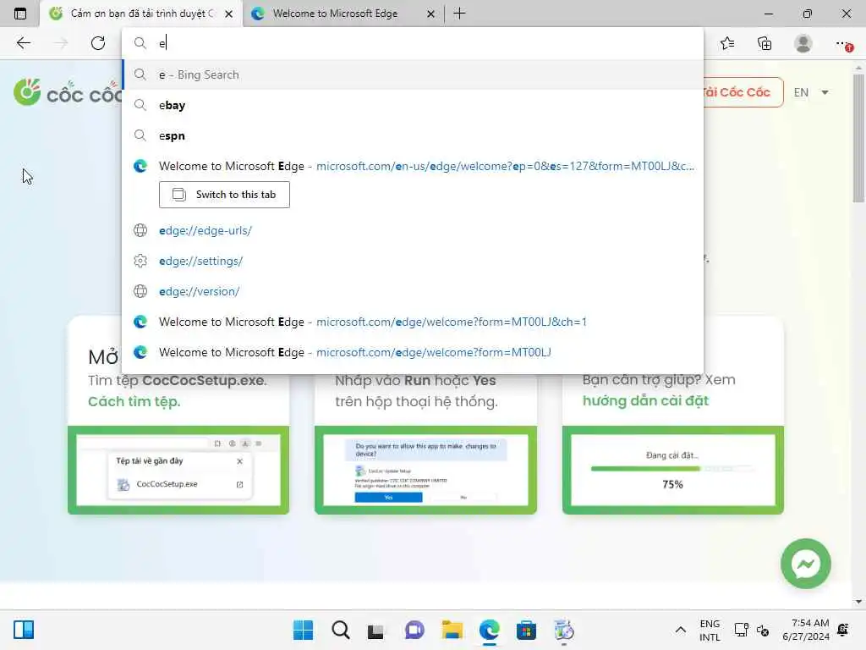Click the Tải Cốc Cốc download button
This screenshot has height=650, width=866.
743,92
